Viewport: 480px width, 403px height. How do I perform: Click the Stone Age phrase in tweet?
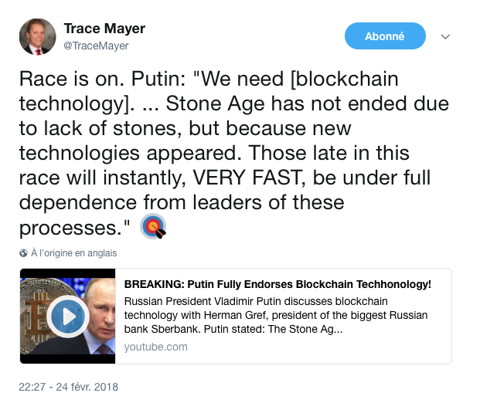(215, 104)
